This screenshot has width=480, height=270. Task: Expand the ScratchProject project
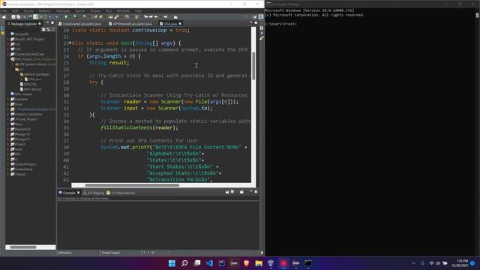pos(8,164)
